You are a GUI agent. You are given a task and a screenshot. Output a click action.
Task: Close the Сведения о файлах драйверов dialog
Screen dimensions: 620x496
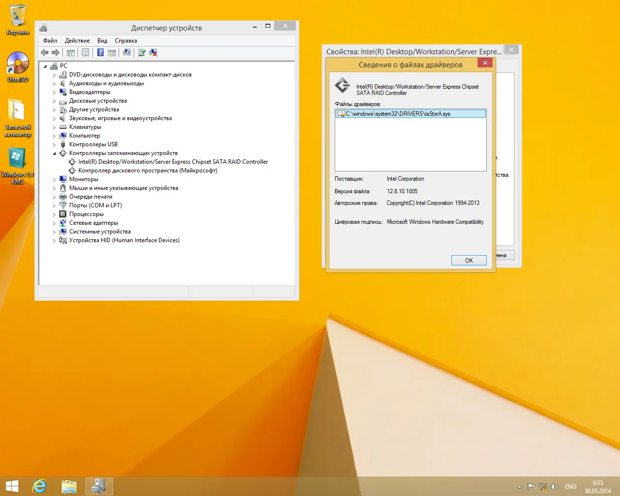tap(485, 62)
